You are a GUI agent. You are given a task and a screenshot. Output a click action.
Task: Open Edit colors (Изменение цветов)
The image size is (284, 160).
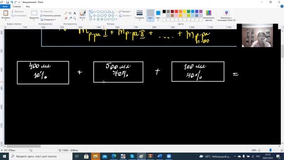click(209, 15)
